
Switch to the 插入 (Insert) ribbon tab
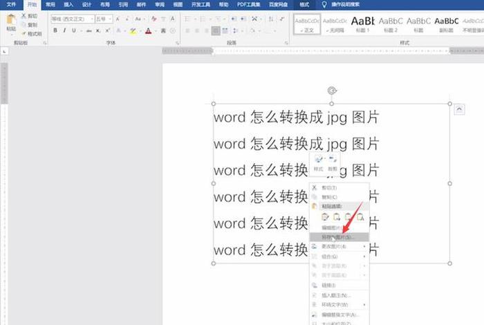pos(68,5)
